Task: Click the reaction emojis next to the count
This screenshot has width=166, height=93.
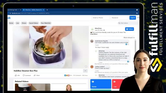Action: 67,75
